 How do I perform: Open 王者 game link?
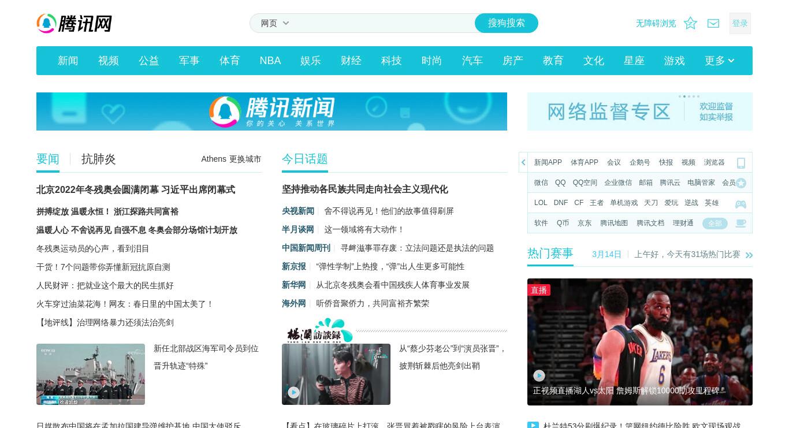click(597, 203)
